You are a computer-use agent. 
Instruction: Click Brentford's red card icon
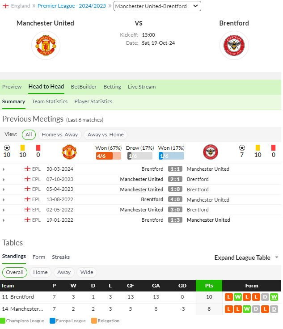pos(273,148)
